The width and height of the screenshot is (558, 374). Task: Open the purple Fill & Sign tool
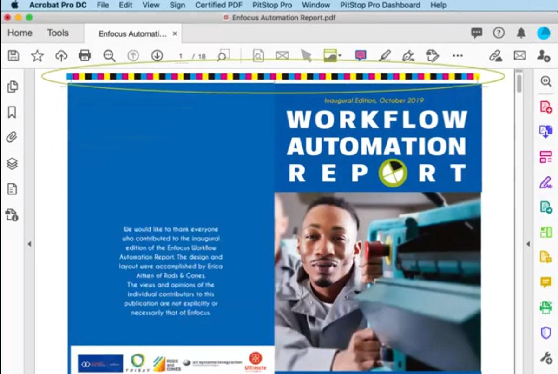(545, 182)
